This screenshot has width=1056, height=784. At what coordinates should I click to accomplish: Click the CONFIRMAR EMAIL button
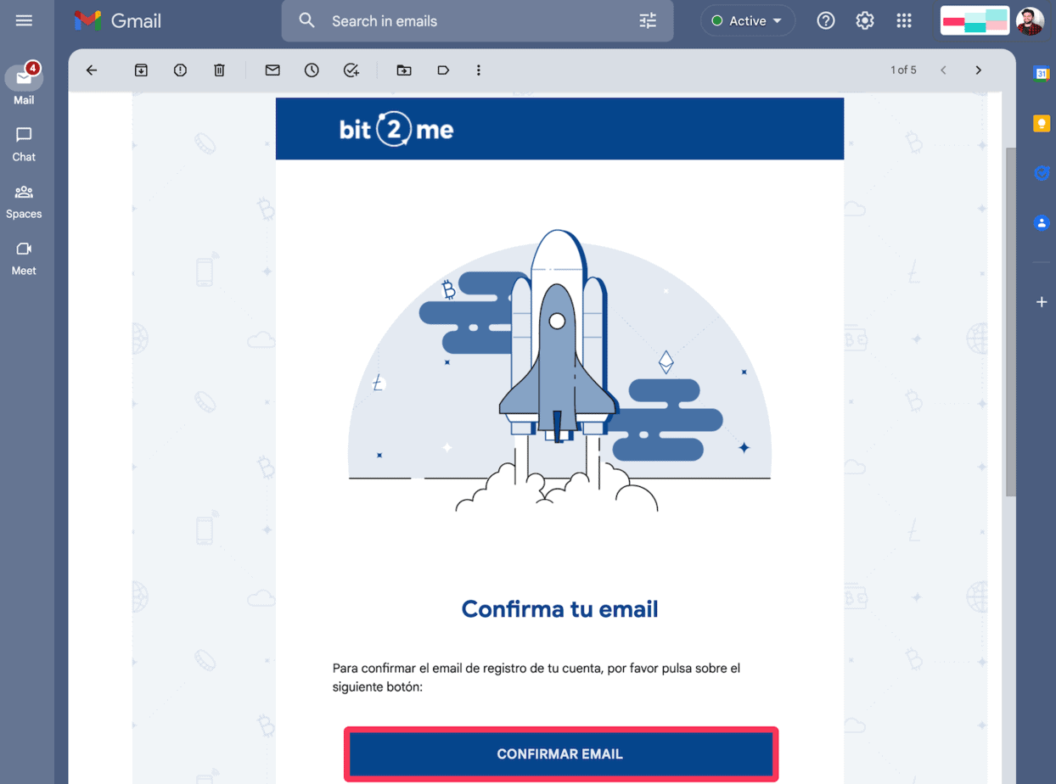(x=560, y=753)
